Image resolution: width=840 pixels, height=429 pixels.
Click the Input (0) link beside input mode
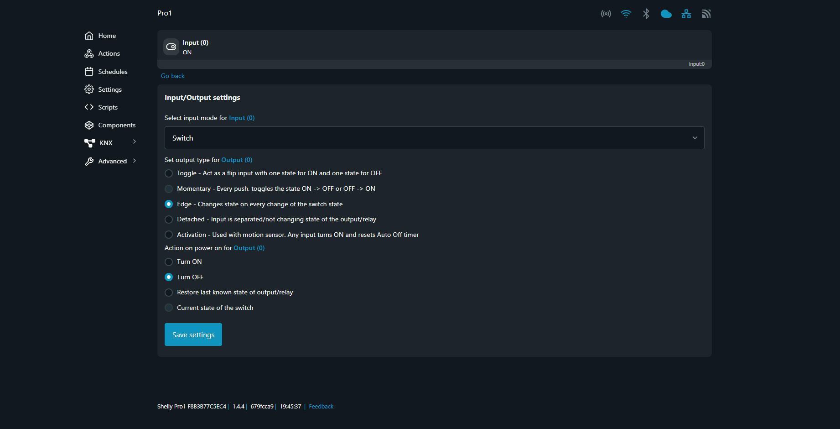tap(242, 118)
